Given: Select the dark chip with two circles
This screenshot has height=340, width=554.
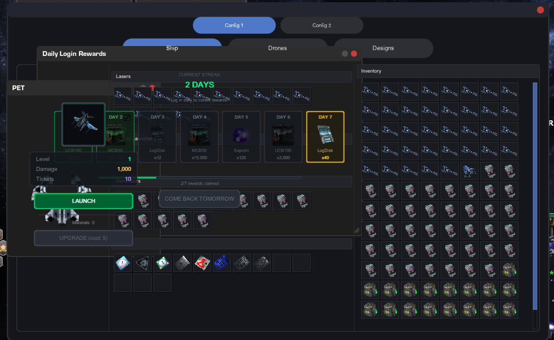Looking at the screenshot, I should click(262, 263).
